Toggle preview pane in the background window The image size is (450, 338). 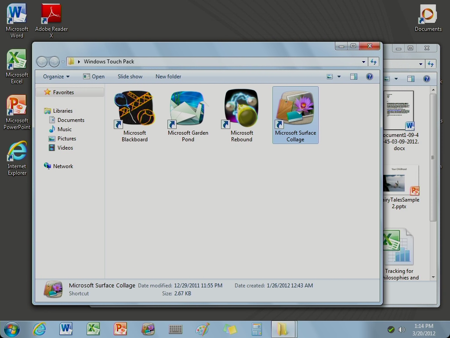tap(411, 79)
